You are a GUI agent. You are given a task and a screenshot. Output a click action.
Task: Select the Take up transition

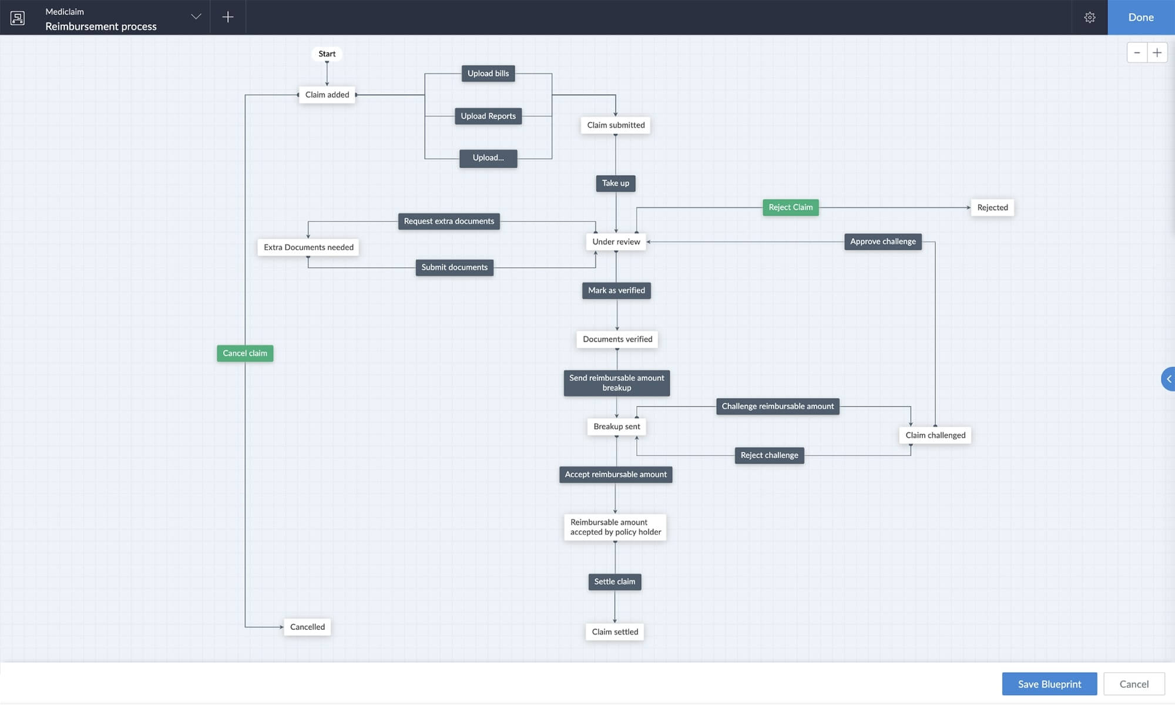coord(615,183)
